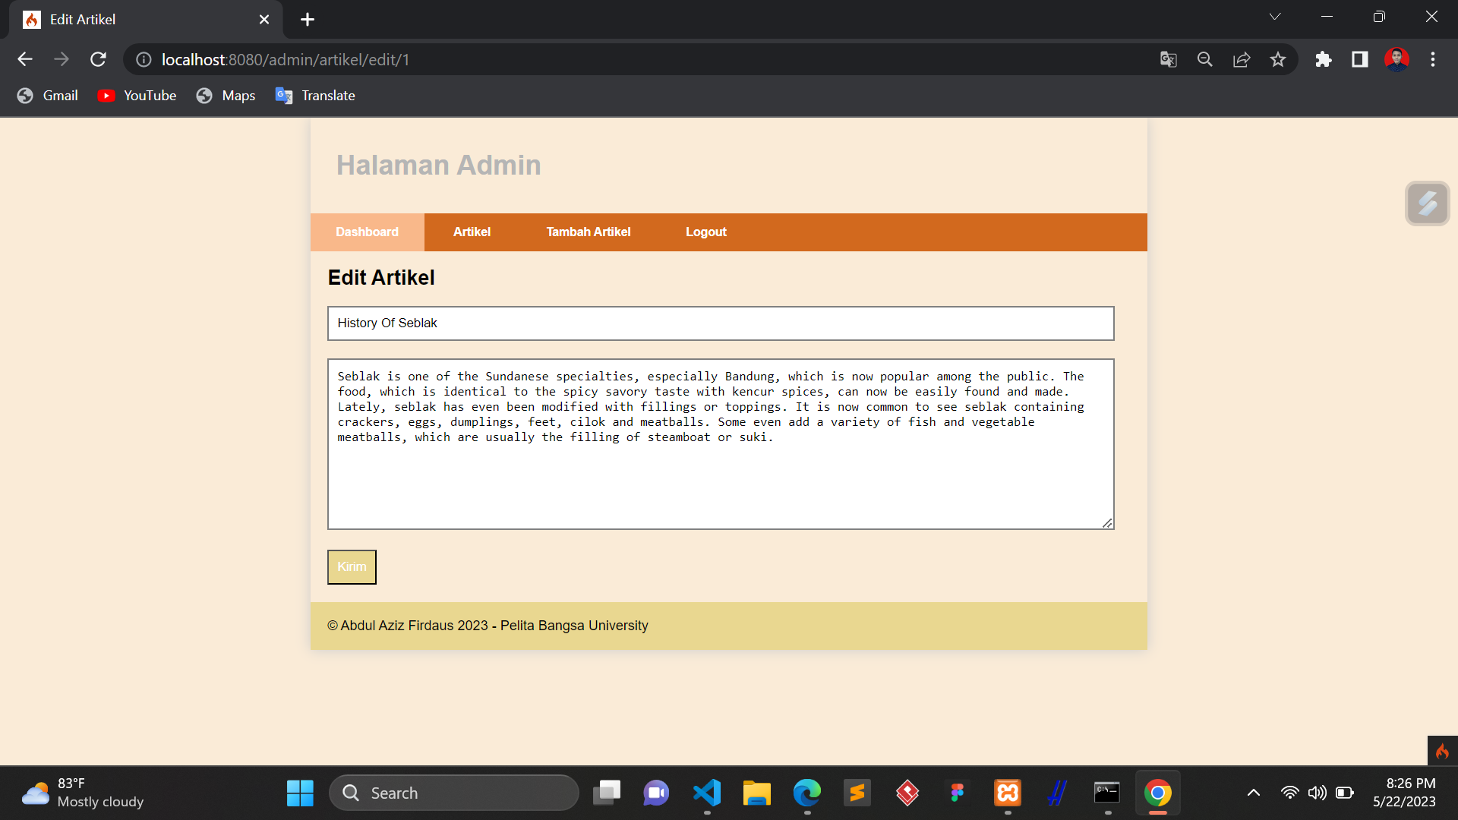
Task: Open Sublime Text from the taskbar
Action: (857, 793)
